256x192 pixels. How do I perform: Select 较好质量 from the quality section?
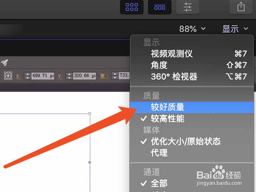click(169, 107)
